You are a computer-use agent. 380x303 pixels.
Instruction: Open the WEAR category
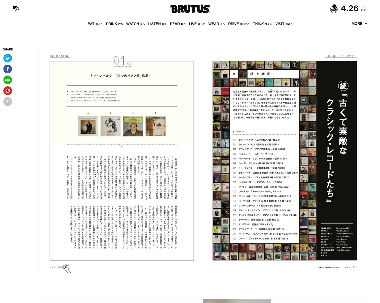point(216,24)
